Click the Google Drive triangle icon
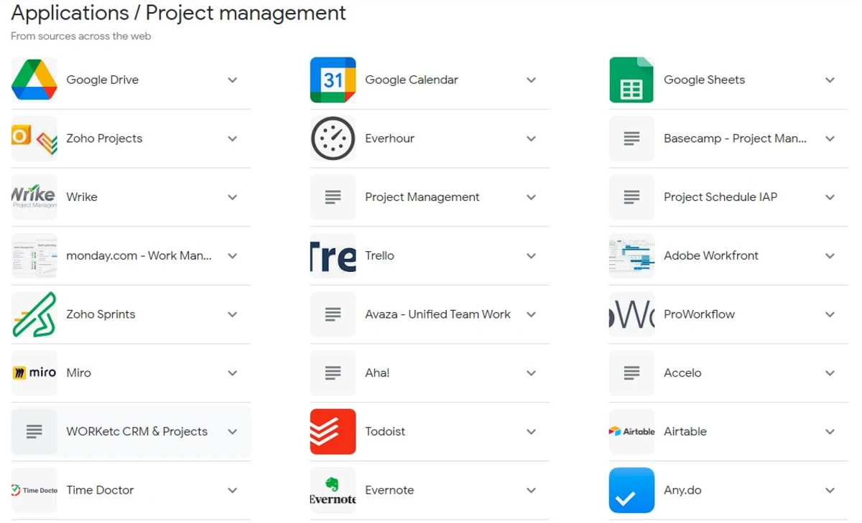This screenshot has height=523, width=862. coord(34,80)
